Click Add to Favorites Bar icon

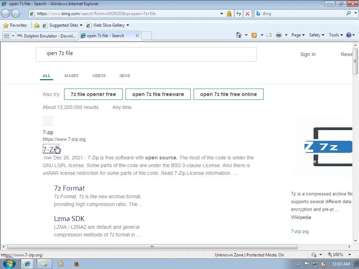coord(36,25)
